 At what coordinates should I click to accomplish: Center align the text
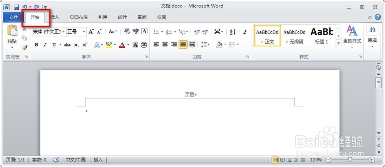(165, 44)
